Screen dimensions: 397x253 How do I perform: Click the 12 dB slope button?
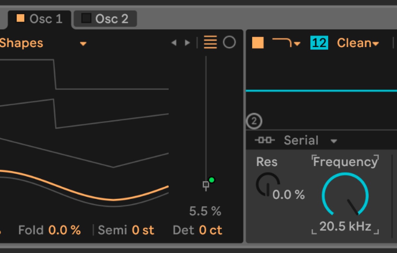[319, 43]
